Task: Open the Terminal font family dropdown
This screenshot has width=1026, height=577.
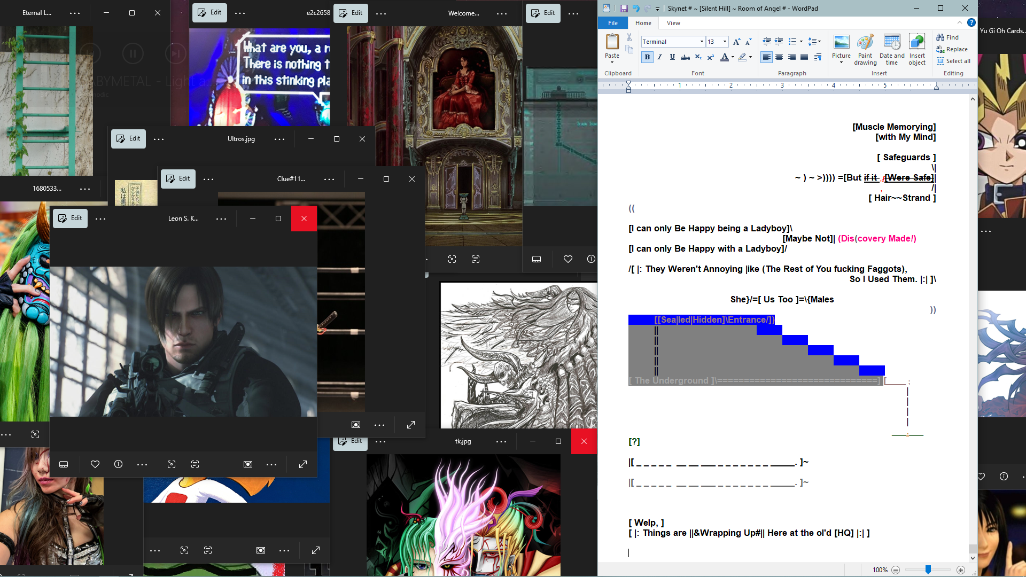Action: (x=701, y=42)
